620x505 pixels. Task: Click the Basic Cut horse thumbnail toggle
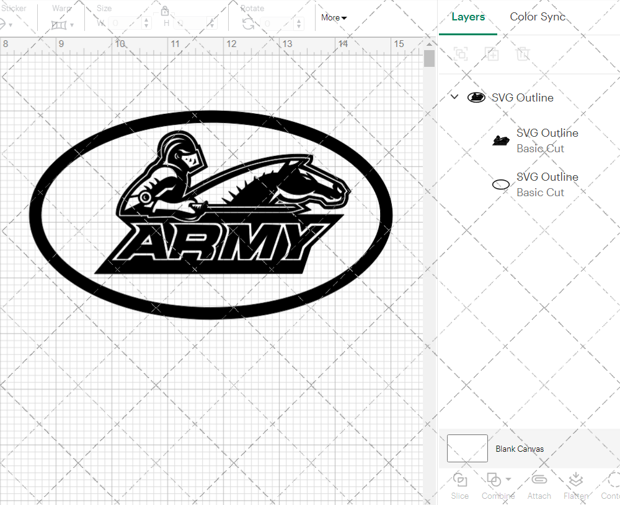coord(501,140)
